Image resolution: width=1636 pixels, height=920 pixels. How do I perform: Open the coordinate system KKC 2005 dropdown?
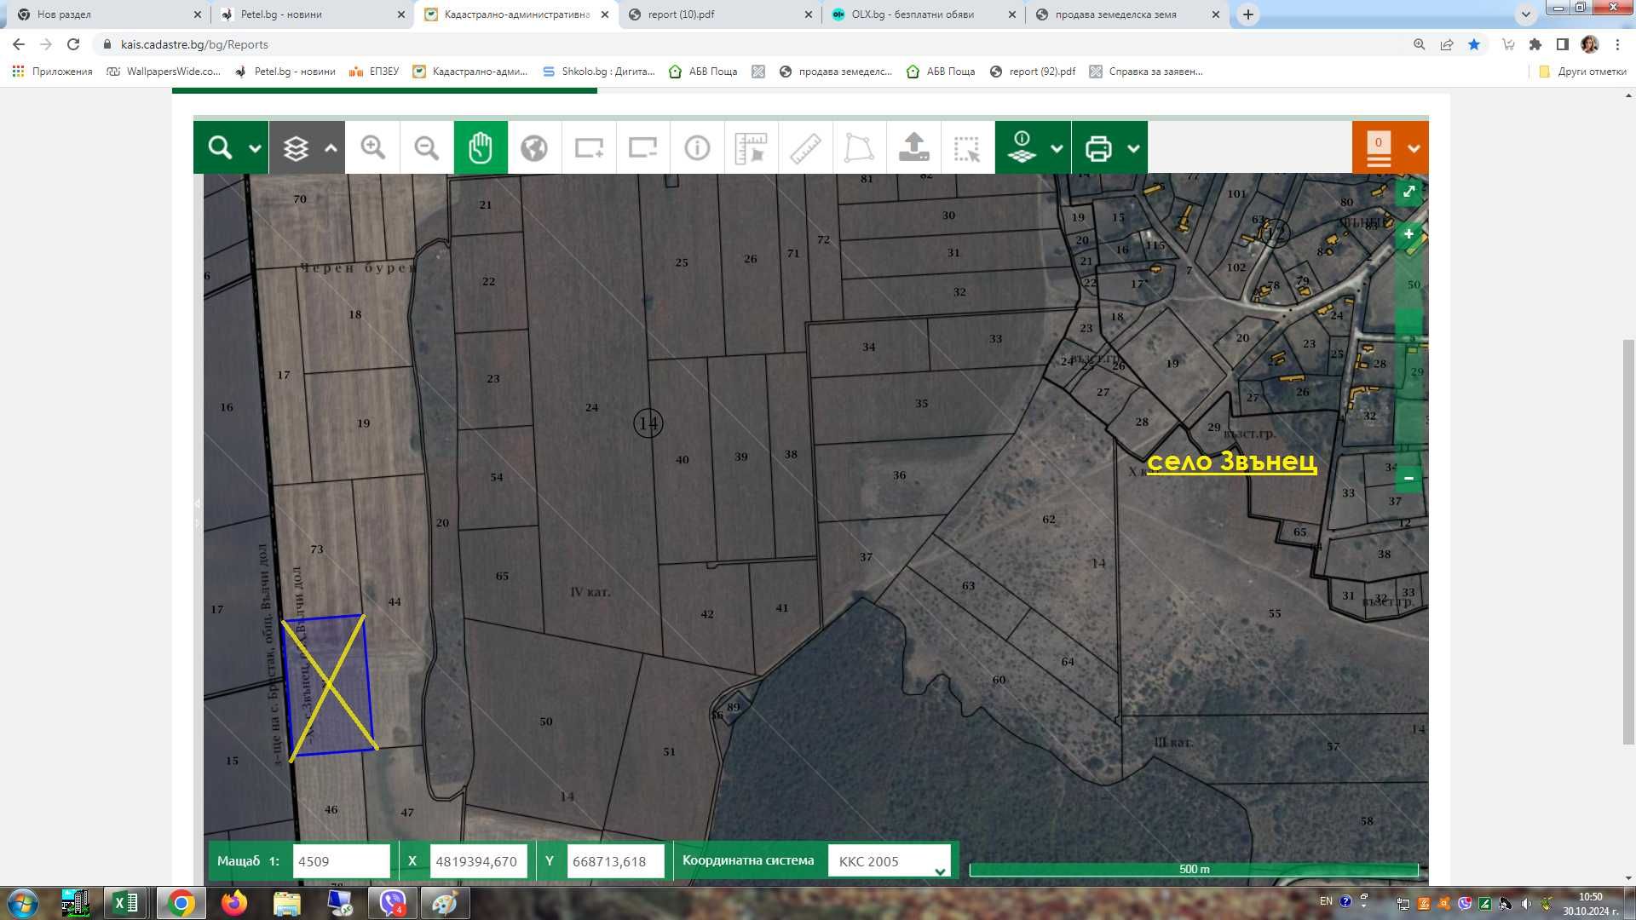click(x=889, y=861)
